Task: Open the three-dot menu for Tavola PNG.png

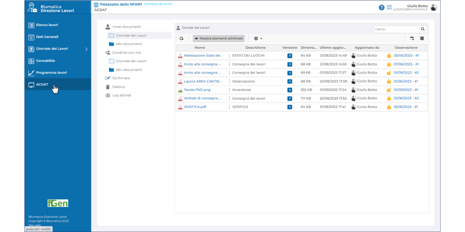Action: tap(229, 90)
